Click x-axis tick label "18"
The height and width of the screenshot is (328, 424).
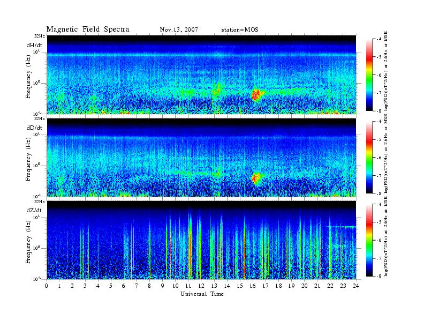pyautogui.click(x=278, y=286)
